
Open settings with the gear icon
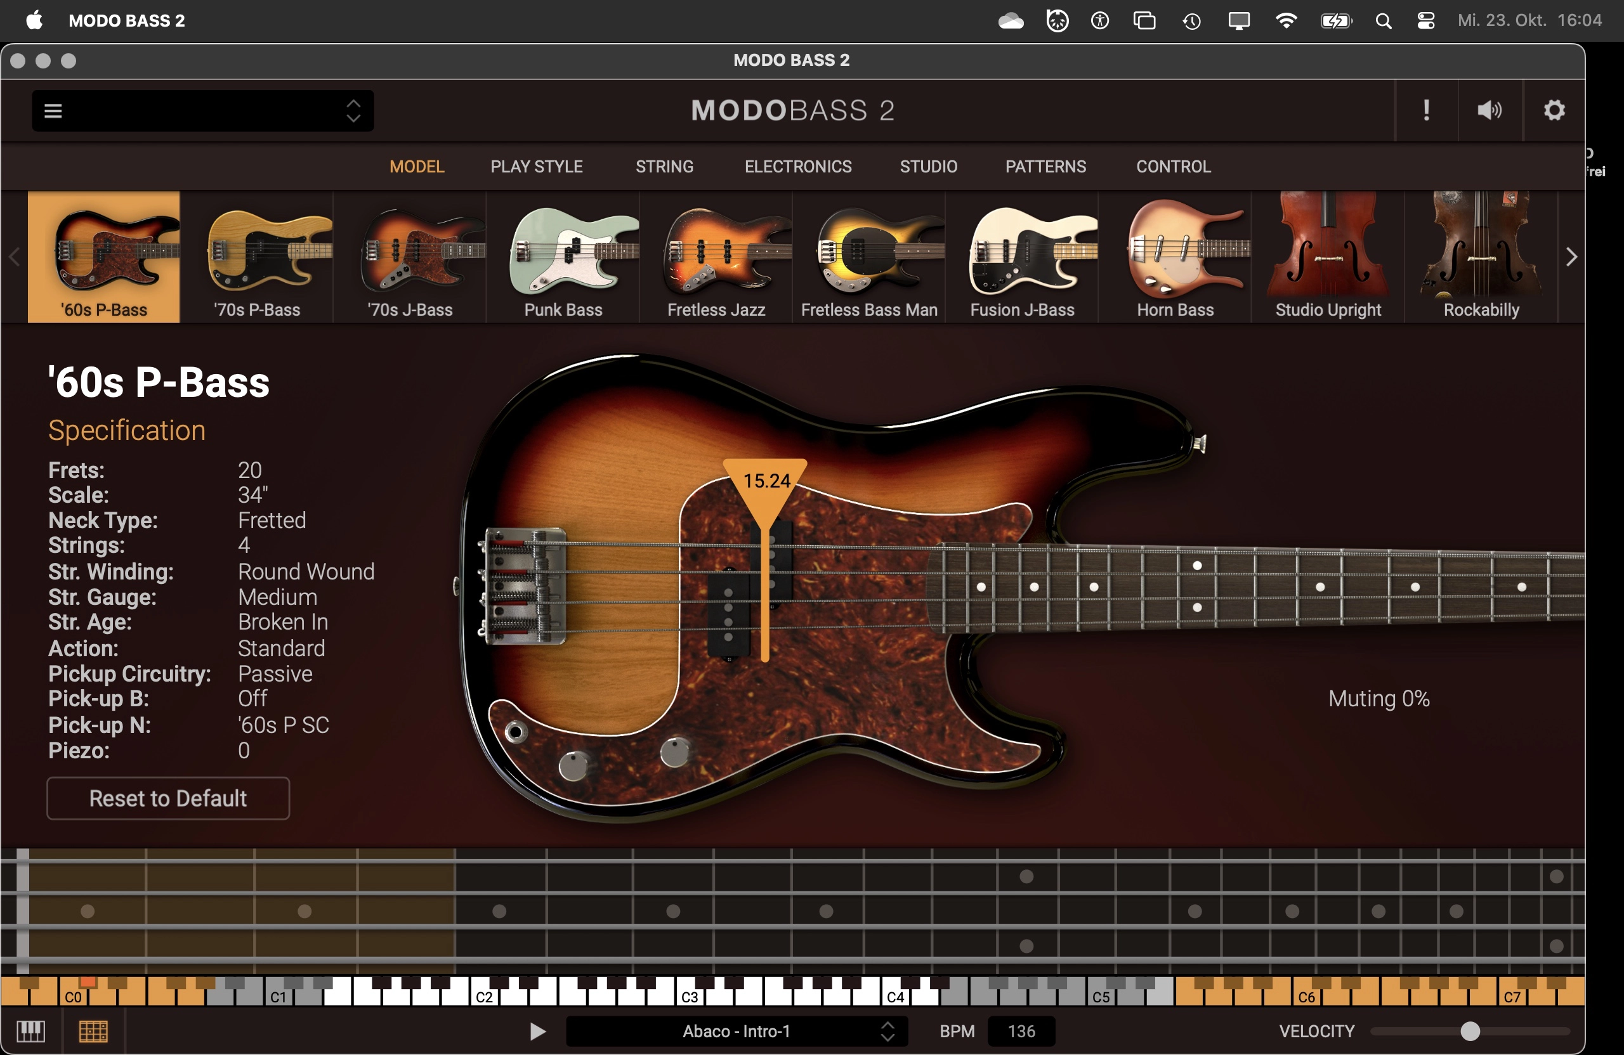[x=1554, y=110]
